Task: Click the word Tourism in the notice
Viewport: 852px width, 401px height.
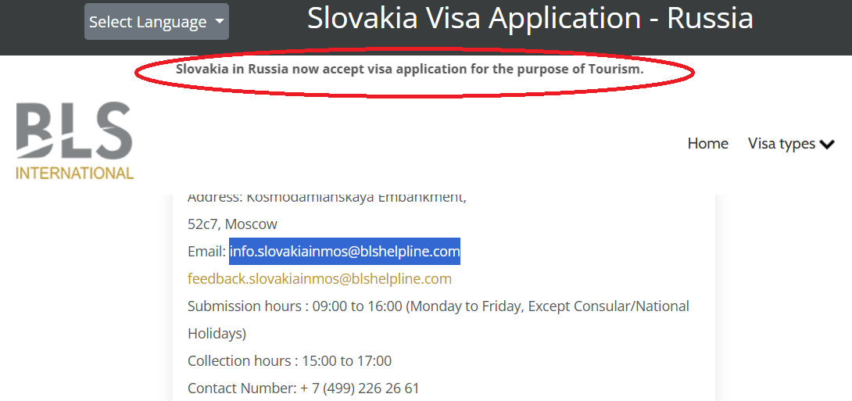Action: (618, 69)
